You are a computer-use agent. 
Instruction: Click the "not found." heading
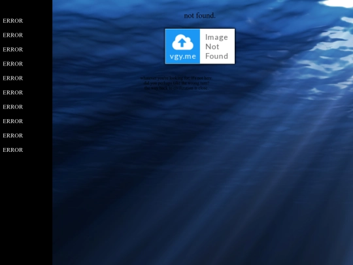pyautogui.click(x=199, y=16)
